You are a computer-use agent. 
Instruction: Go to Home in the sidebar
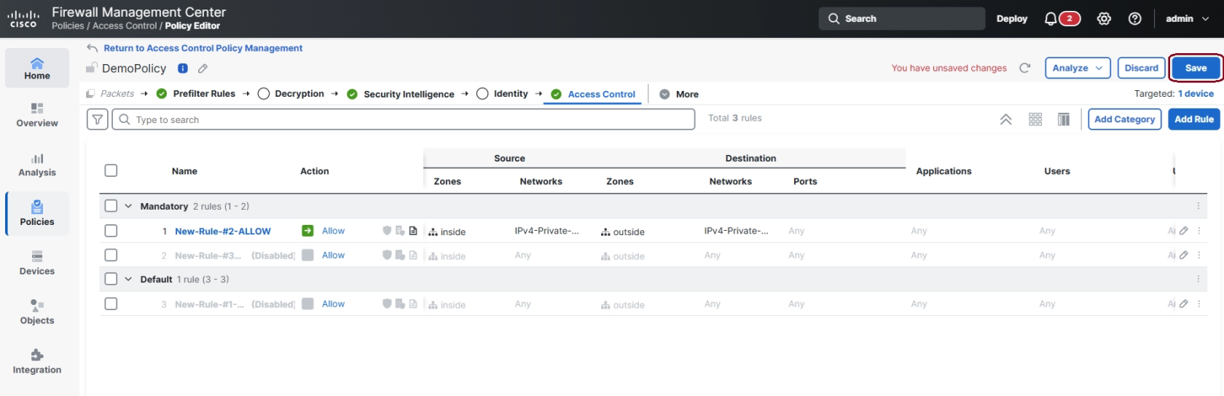click(x=37, y=68)
